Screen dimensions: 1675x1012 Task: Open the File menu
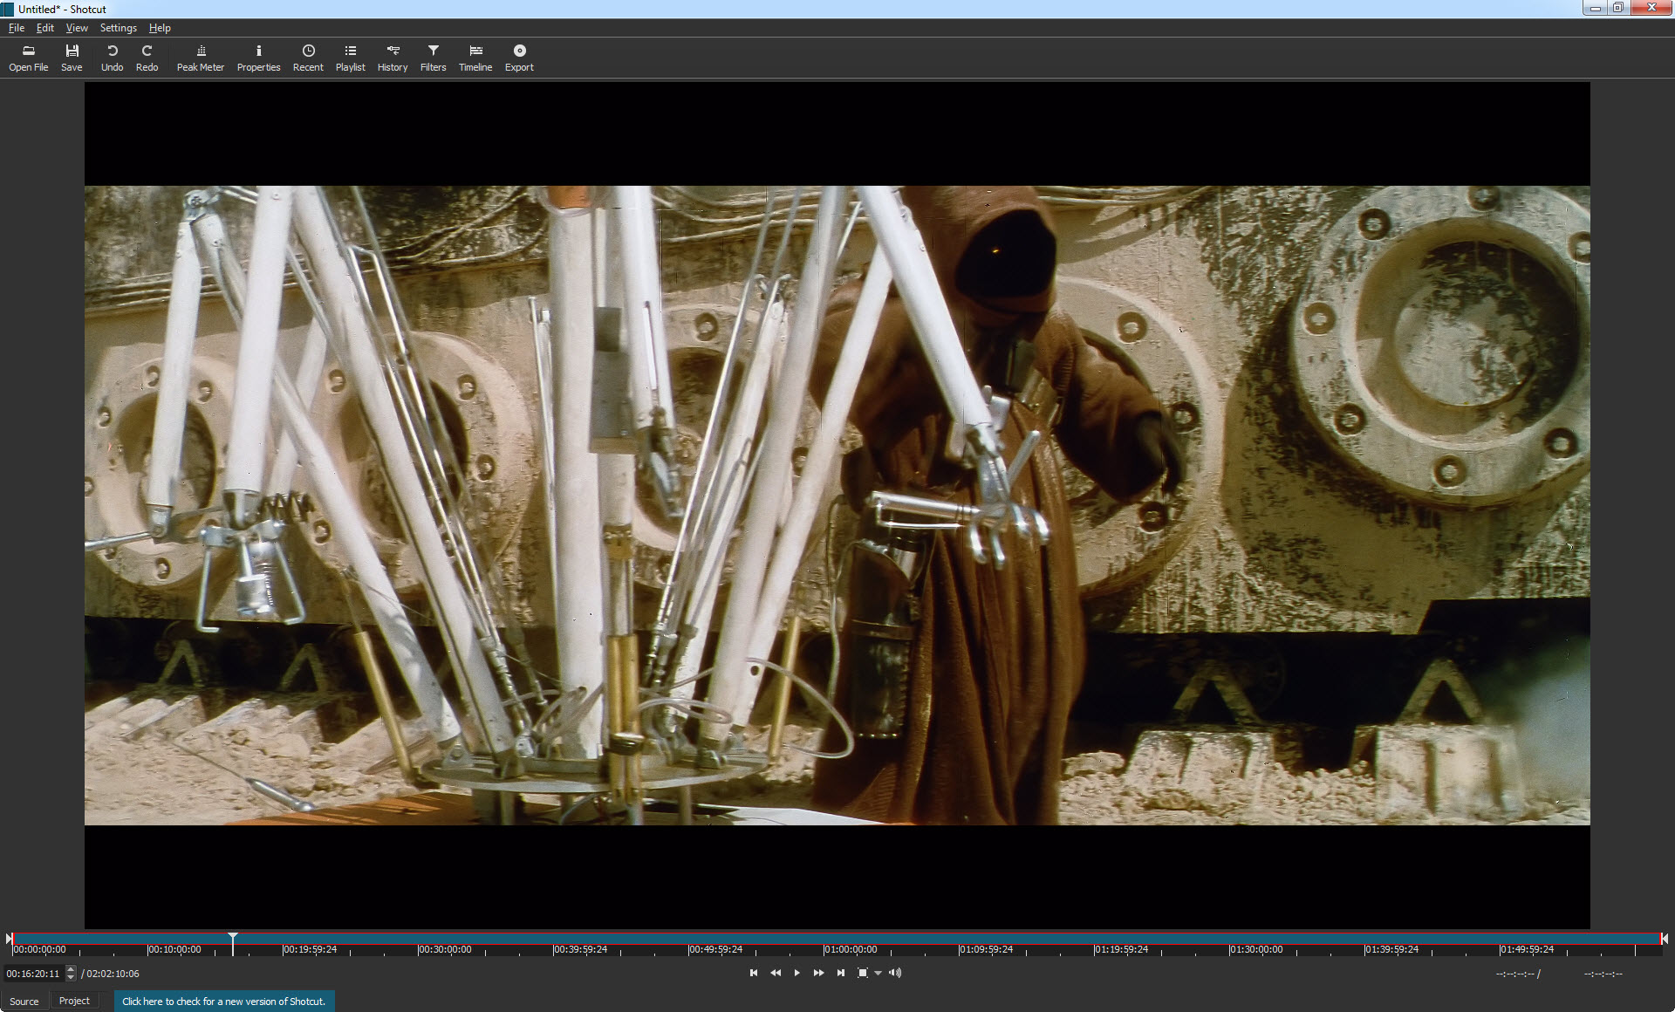(17, 28)
